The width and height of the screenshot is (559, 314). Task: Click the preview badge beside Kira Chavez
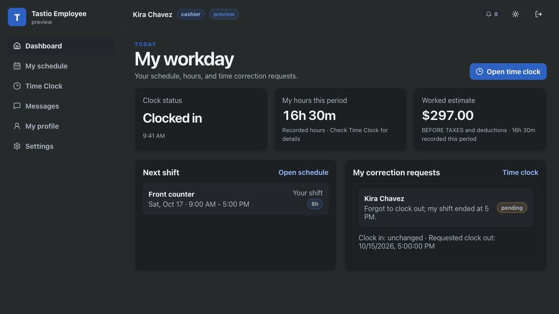coord(224,14)
